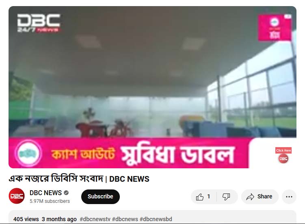The height and width of the screenshot is (224, 305).
Task: Click the Share arrow icon
Action: coord(250,197)
